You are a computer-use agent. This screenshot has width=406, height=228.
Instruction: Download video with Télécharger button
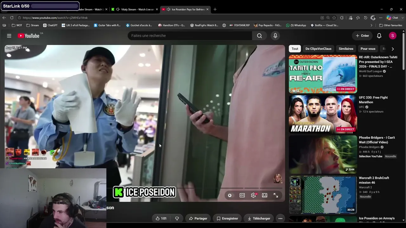[x=259, y=218]
